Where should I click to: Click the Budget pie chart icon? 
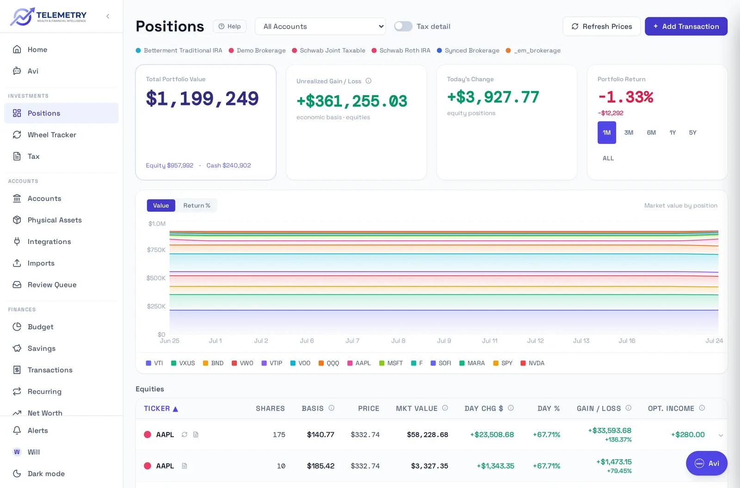coord(17,327)
